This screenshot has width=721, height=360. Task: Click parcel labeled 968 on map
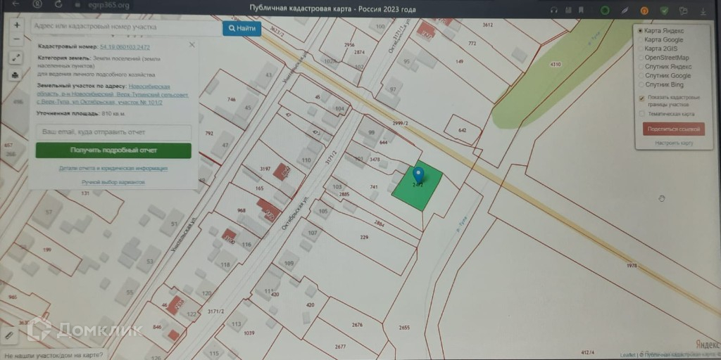point(241,210)
